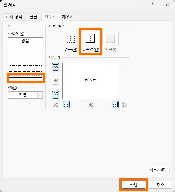This screenshot has height=192, width=175.
Task: Switch to the 글꼴 tab
Action: (x=33, y=17)
